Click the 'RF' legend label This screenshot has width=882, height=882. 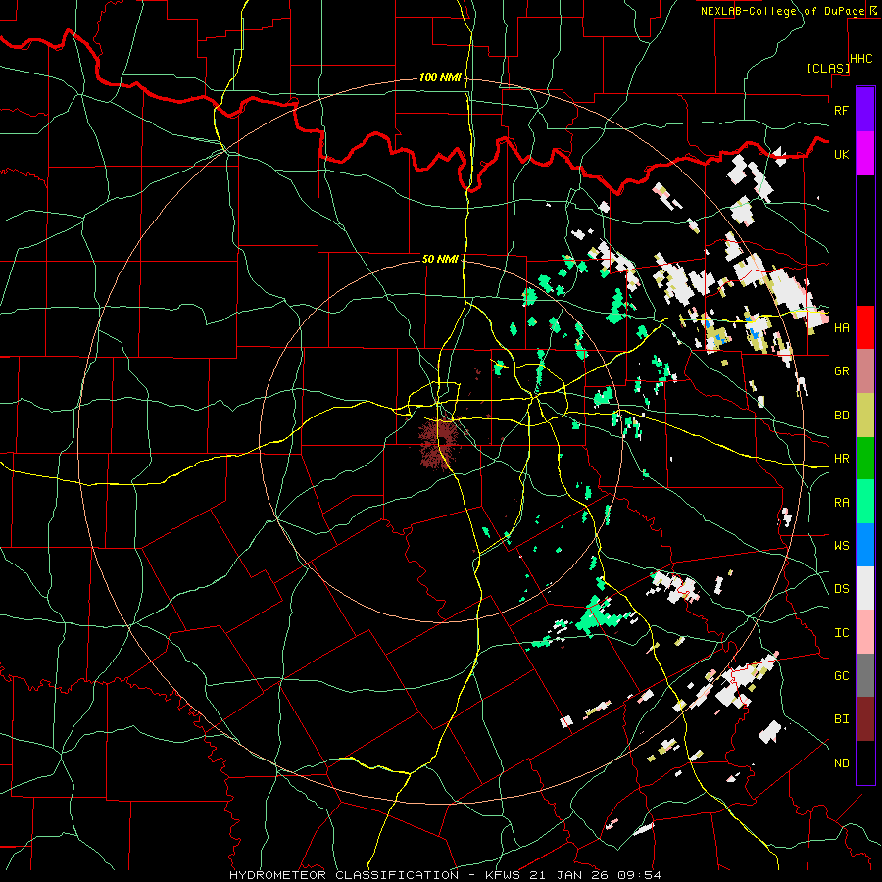pos(841,110)
